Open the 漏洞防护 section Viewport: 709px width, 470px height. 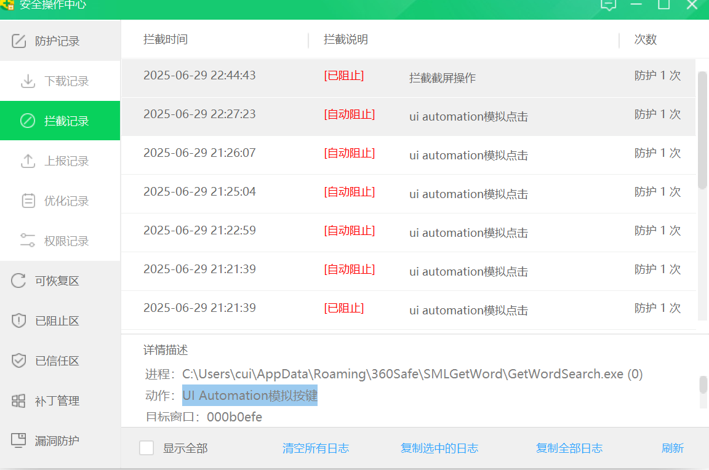[57, 441]
